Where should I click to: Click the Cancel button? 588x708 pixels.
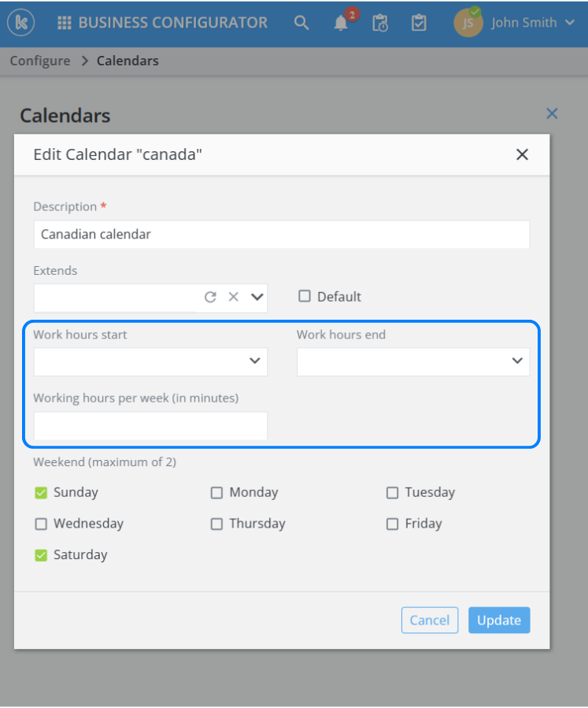pyautogui.click(x=430, y=620)
